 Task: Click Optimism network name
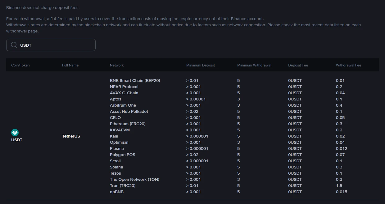coord(119,142)
